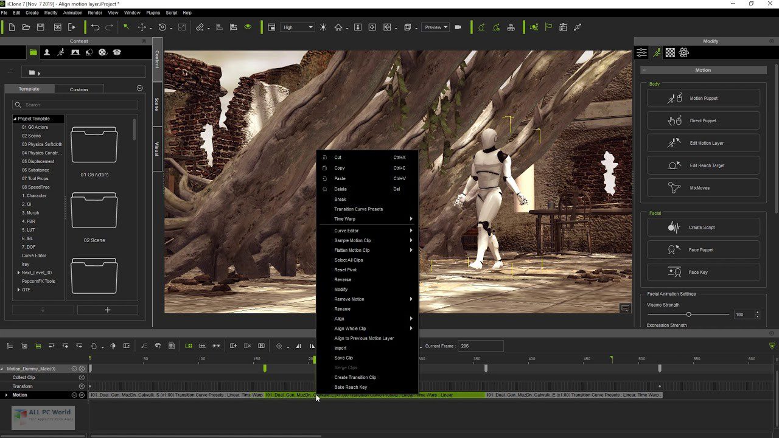Select Copy from the context menu
This screenshot has height=438, width=779.
[341, 168]
